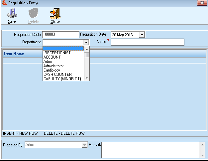
Task: Select RECEPTIONIST from department list
Action: (57, 53)
